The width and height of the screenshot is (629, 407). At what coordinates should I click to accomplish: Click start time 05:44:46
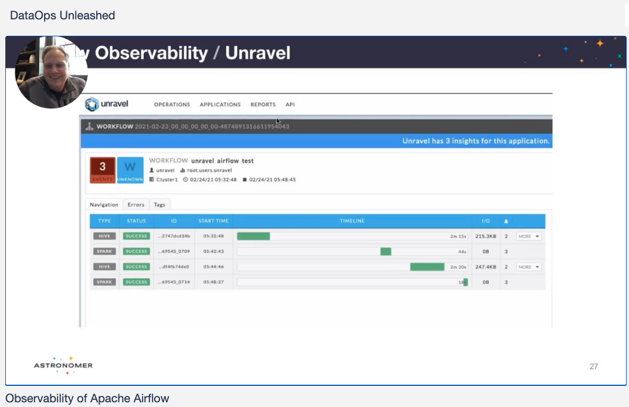coord(213,266)
